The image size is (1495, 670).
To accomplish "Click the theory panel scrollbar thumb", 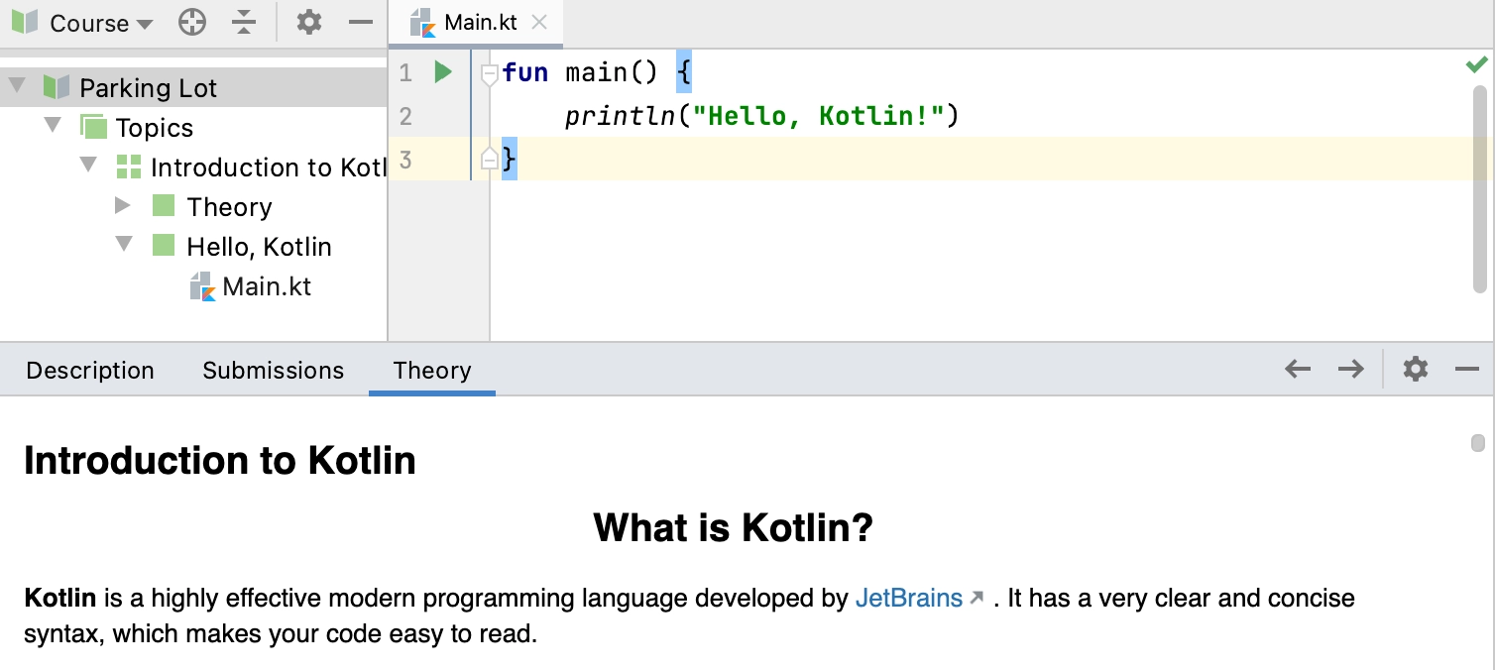I will 1478,442.
